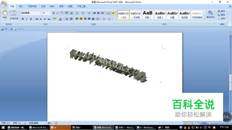Toggle Center alignment
Screen dimensions: 232x130
(x=81, y=19)
